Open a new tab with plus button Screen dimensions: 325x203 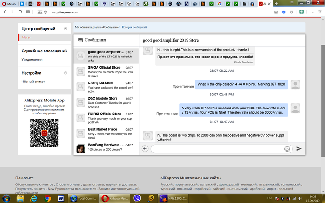click(x=276, y=4)
